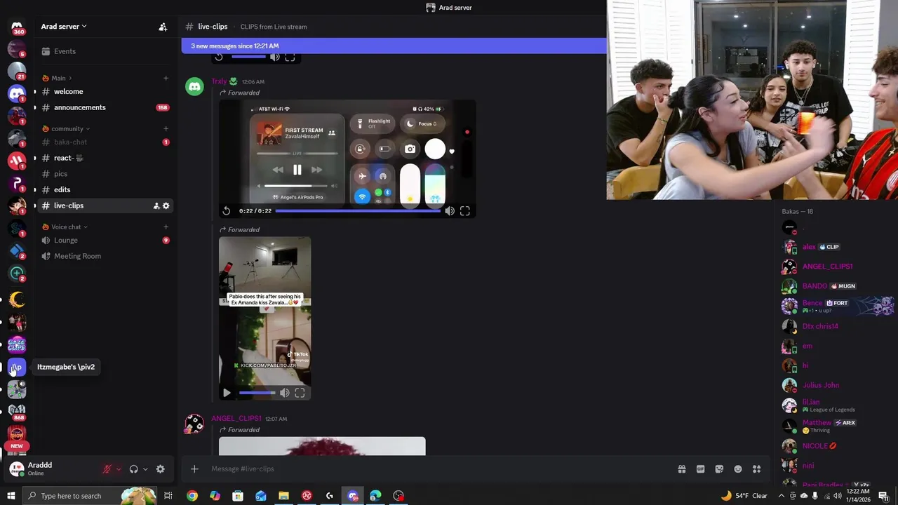This screenshot has width=898, height=505.
Task: Seek the 0:22 video progress bar
Action: point(358,210)
